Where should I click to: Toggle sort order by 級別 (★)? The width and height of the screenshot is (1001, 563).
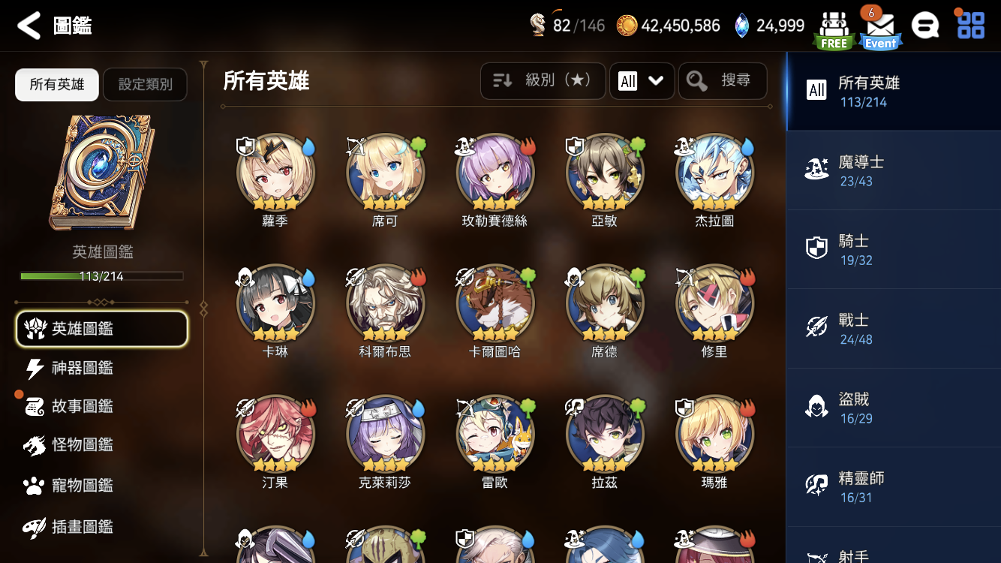[543, 80]
